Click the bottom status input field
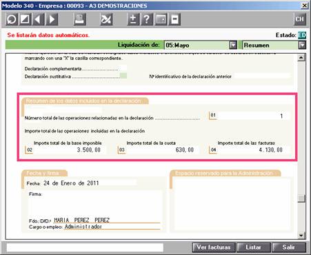The image size is (311, 255). click(85, 247)
